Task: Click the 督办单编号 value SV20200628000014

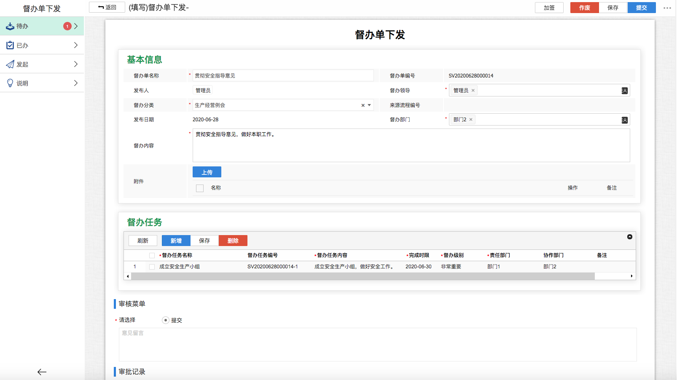Action: click(x=471, y=76)
